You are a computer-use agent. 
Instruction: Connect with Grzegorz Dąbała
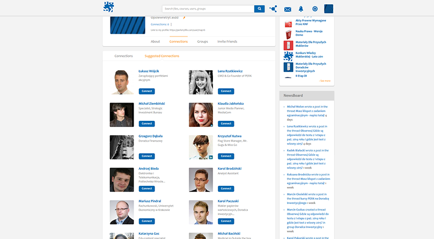[x=146, y=156]
